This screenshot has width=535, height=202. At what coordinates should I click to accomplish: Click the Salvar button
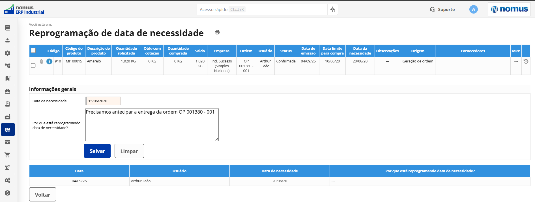pyautogui.click(x=97, y=151)
